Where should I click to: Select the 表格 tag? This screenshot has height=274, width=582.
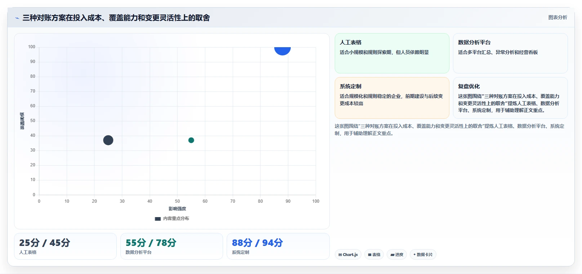pos(374,255)
